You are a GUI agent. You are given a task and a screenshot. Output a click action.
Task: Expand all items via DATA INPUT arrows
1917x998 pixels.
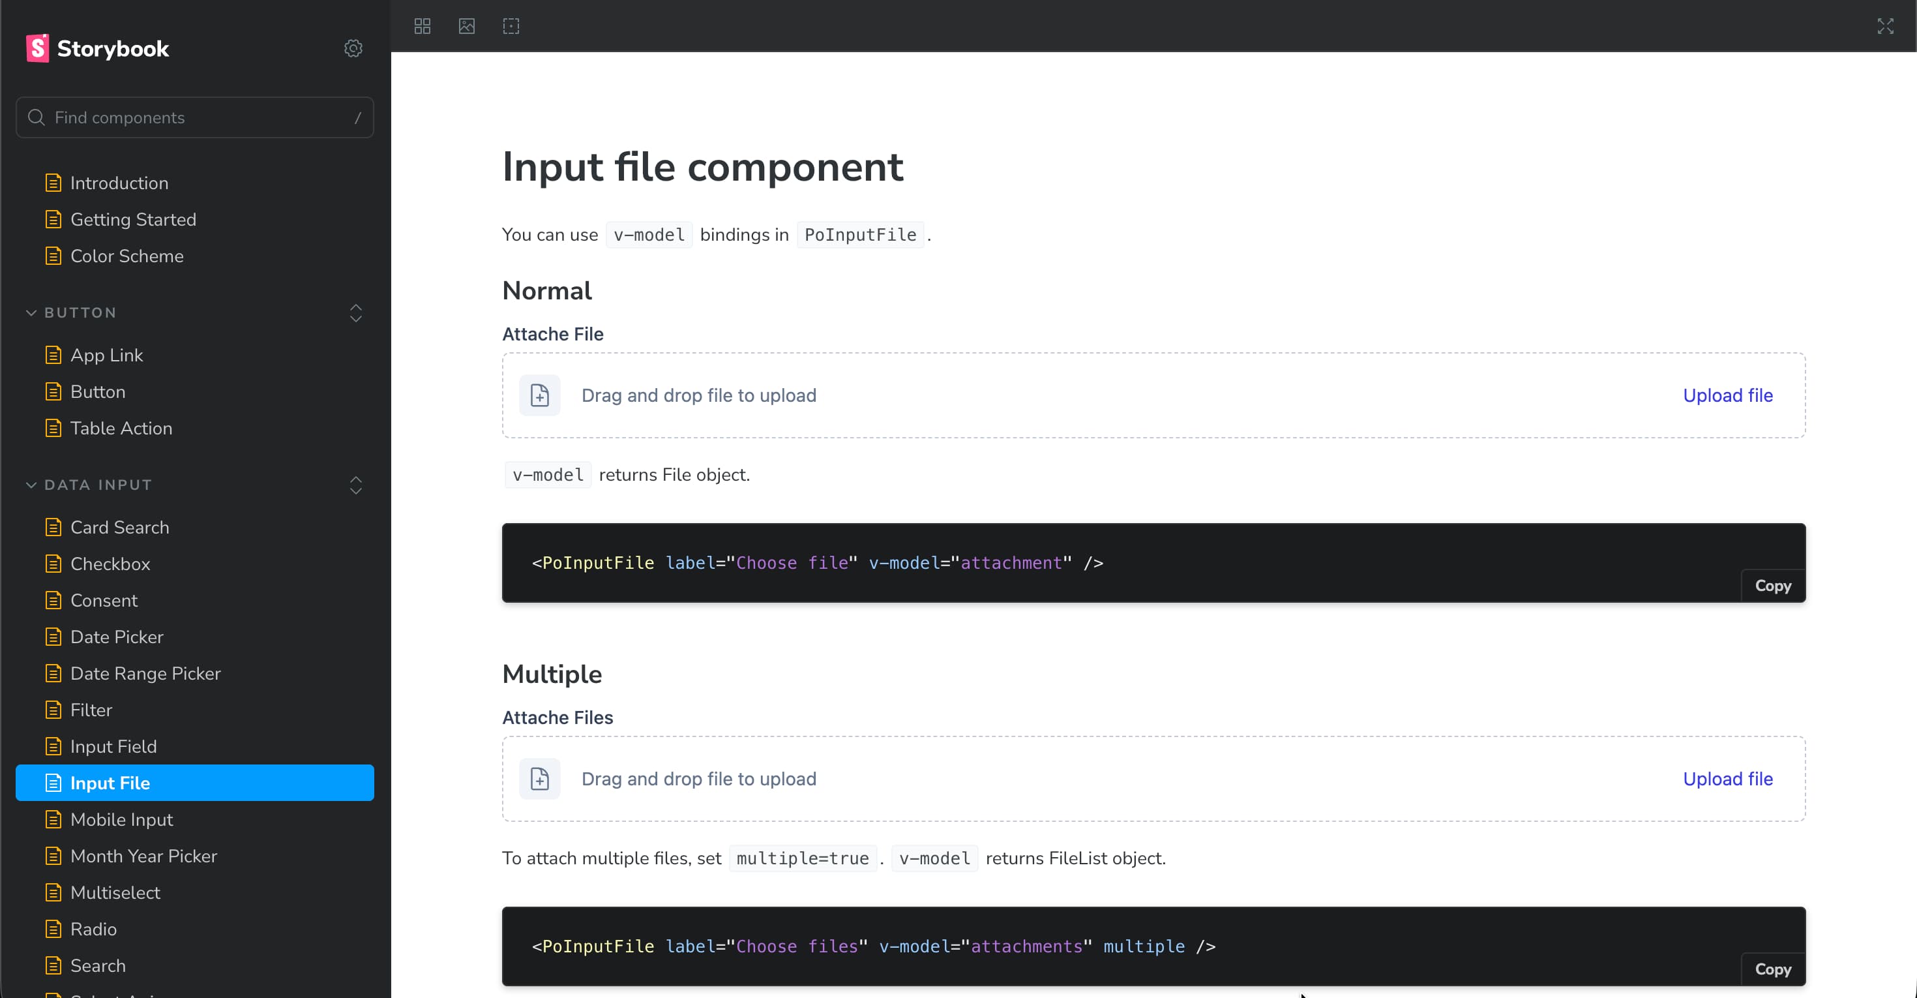point(356,485)
